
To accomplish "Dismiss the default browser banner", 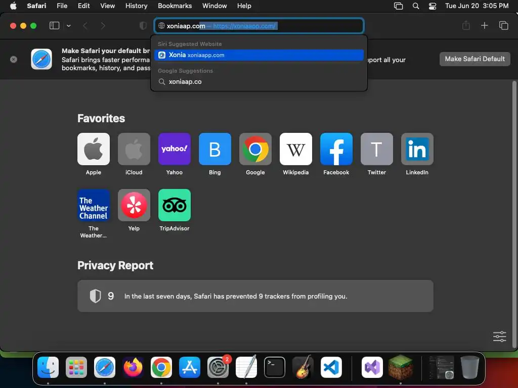I will click(14, 60).
